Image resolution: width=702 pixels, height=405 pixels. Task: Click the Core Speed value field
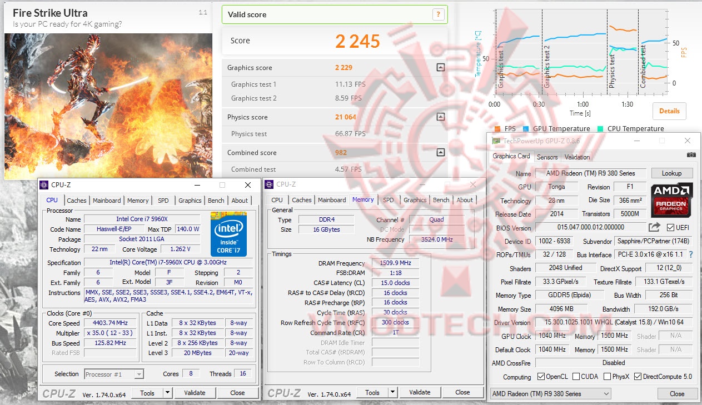click(x=110, y=323)
